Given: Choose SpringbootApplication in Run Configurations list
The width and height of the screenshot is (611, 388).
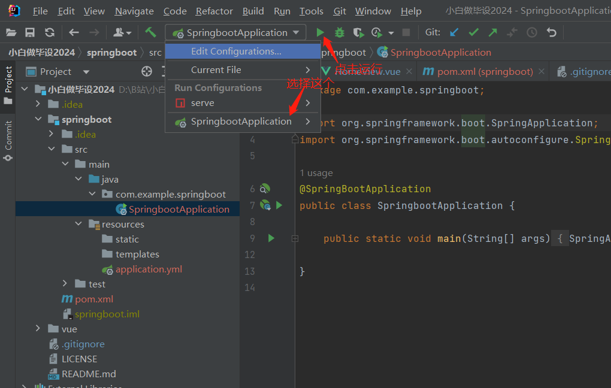Looking at the screenshot, I should [x=243, y=122].
